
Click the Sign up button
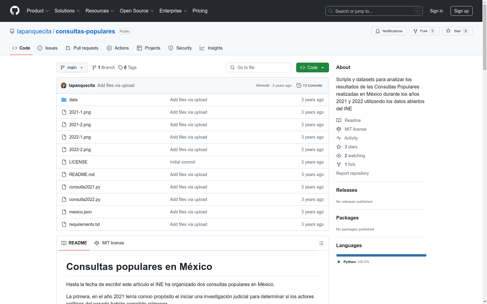461,11
